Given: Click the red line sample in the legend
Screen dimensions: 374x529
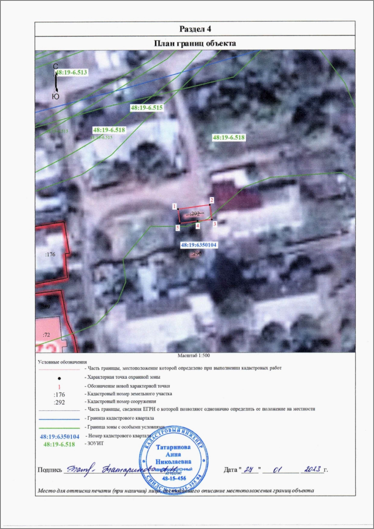Looking at the screenshot, I should pos(58,369).
